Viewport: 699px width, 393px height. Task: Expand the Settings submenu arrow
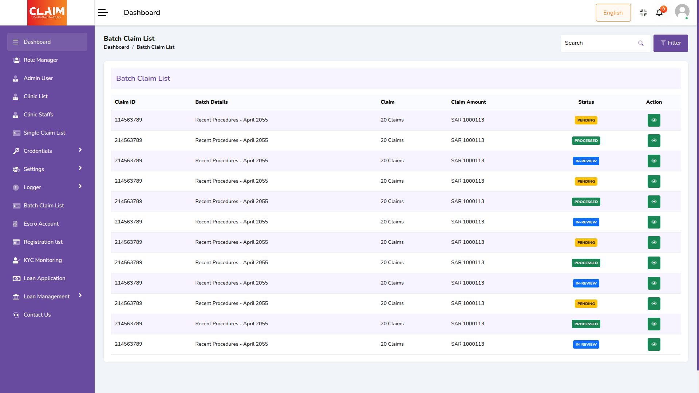(80, 168)
